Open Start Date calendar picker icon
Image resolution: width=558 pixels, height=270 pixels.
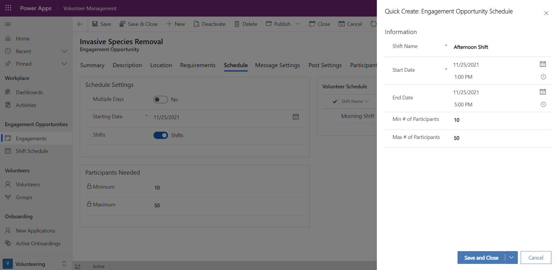(x=543, y=64)
